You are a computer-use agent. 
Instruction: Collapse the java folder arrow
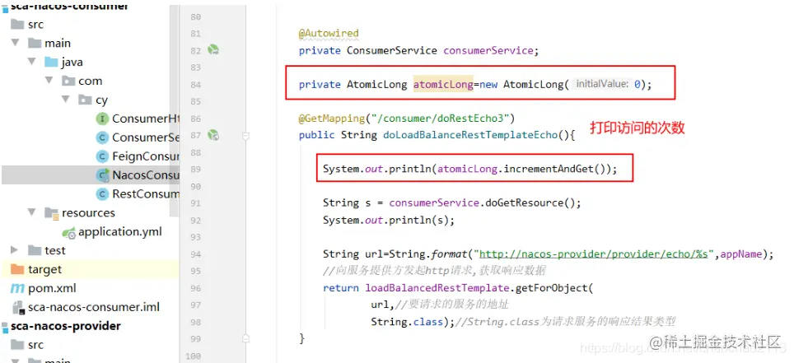click(x=32, y=62)
